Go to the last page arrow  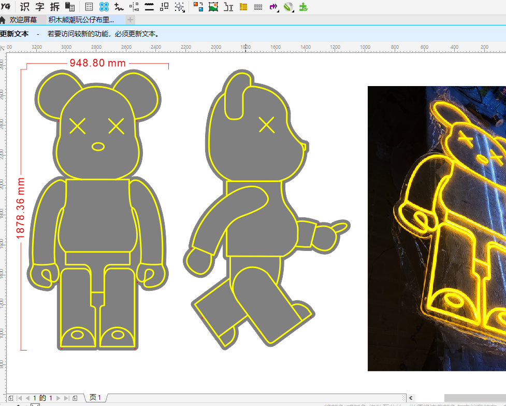point(66,398)
